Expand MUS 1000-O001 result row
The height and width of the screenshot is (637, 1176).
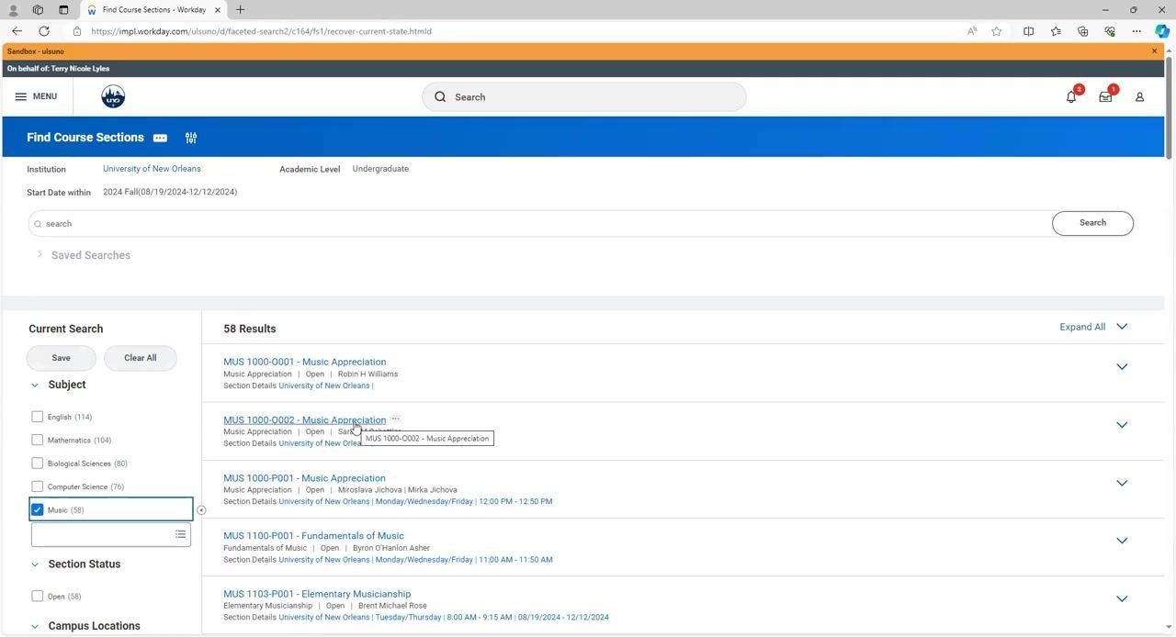[x=1122, y=367]
